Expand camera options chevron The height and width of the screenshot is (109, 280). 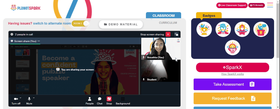(20, 98)
